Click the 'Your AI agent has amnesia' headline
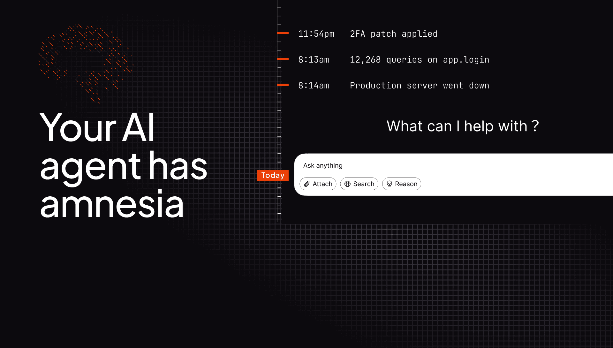The image size is (613, 348). pos(124,165)
